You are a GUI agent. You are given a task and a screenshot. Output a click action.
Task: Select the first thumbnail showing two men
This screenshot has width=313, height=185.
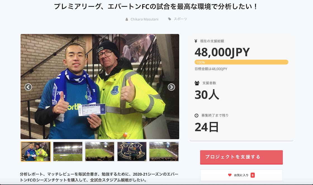[x=36, y=151]
